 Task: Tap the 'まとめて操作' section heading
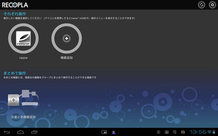(15, 73)
